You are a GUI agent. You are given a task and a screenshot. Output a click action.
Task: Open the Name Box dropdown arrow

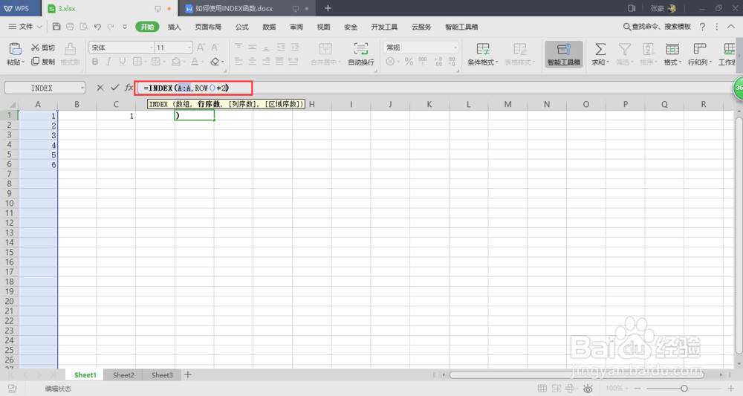pos(82,88)
